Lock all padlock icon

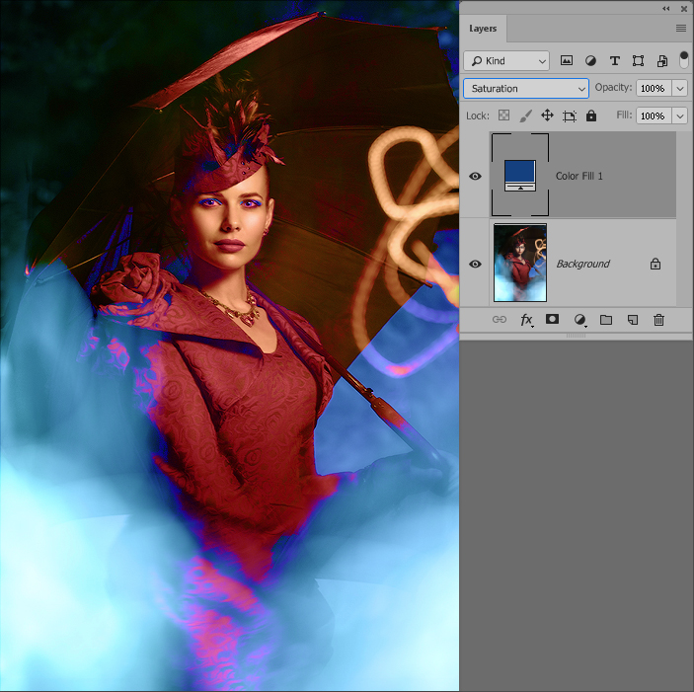pyautogui.click(x=591, y=115)
